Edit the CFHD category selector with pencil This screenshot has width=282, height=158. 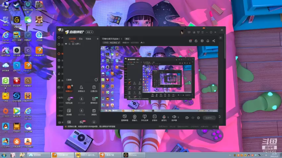[111, 42]
